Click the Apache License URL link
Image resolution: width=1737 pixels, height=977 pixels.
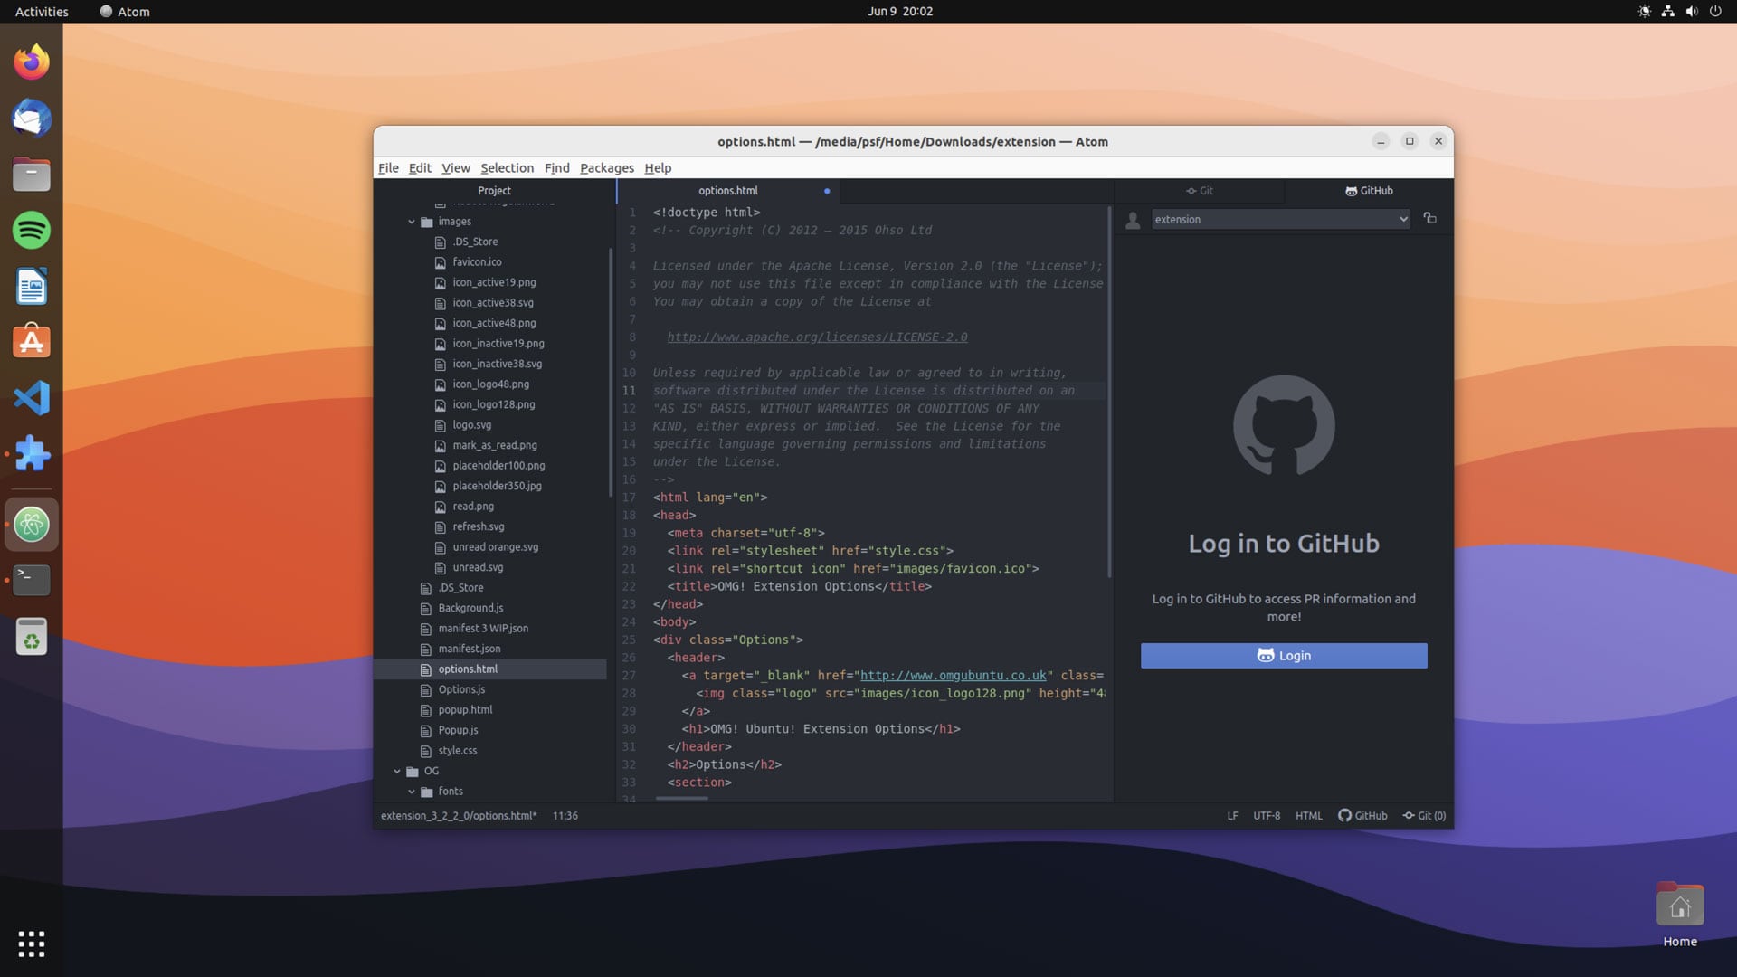817,337
